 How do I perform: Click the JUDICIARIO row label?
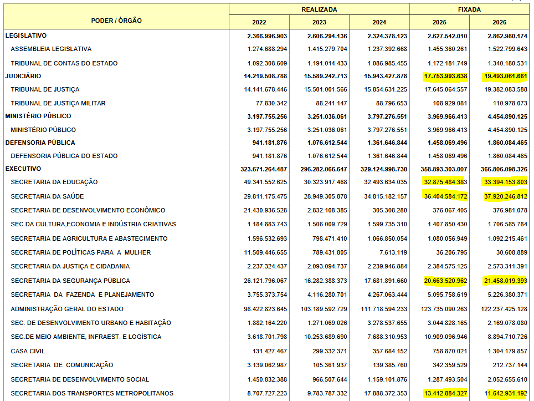22,76
